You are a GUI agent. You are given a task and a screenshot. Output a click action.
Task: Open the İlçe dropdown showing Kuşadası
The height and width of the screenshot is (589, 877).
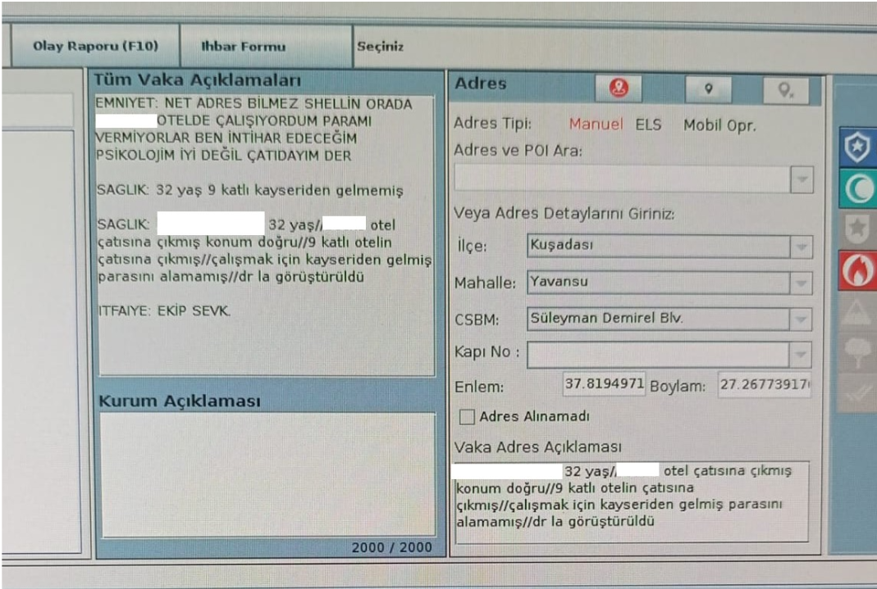[x=802, y=247]
